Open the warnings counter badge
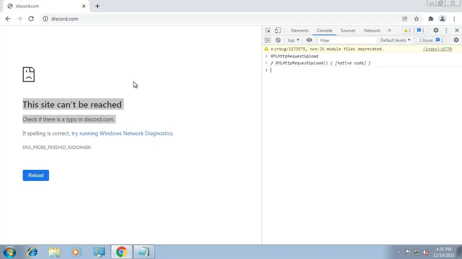The image size is (462, 259). (407, 31)
